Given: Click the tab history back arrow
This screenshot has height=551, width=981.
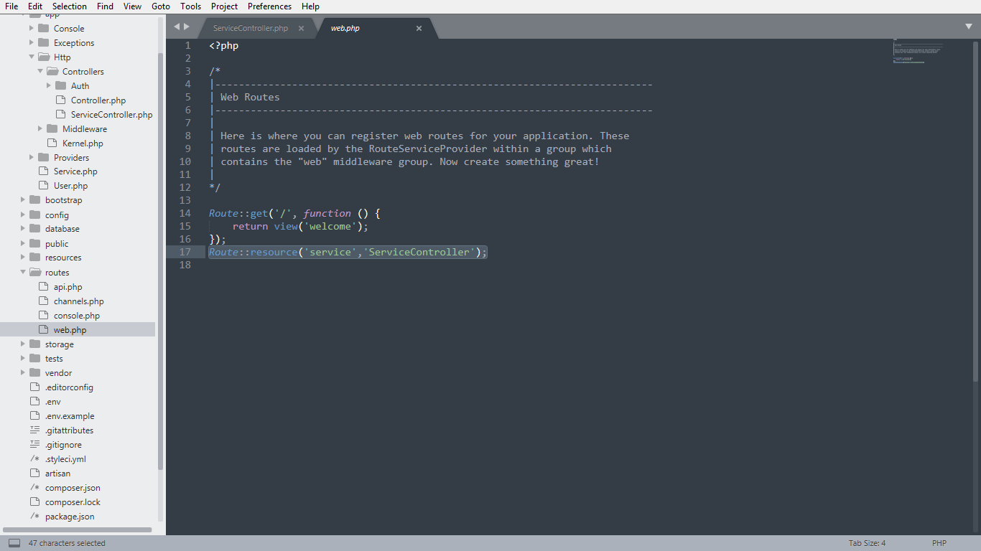Looking at the screenshot, I should [177, 27].
